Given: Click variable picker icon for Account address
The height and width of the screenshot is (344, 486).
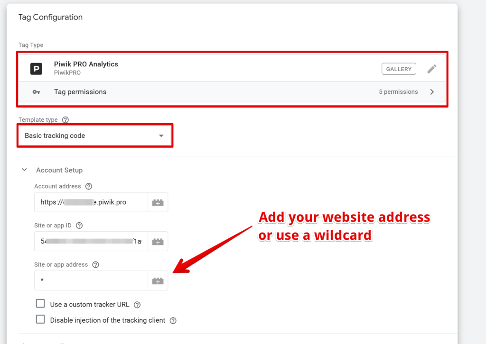Looking at the screenshot, I should [158, 203].
